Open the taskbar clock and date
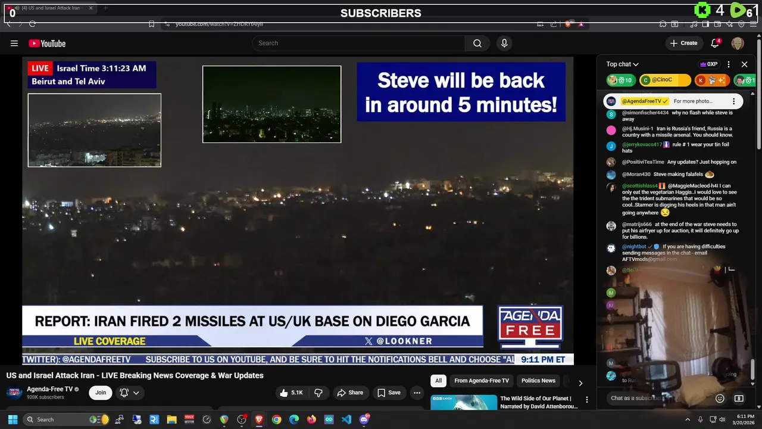This screenshot has width=762, height=429. coord(745,419)
